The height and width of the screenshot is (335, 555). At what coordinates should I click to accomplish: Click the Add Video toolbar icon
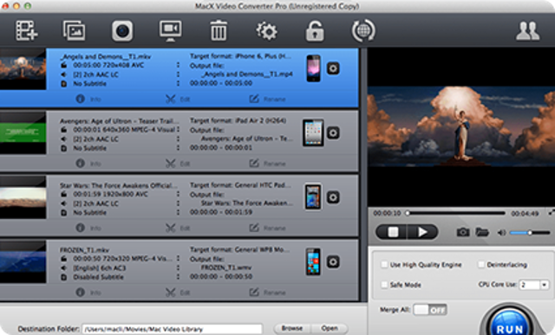pyautogui.click(x=27, y=30)
